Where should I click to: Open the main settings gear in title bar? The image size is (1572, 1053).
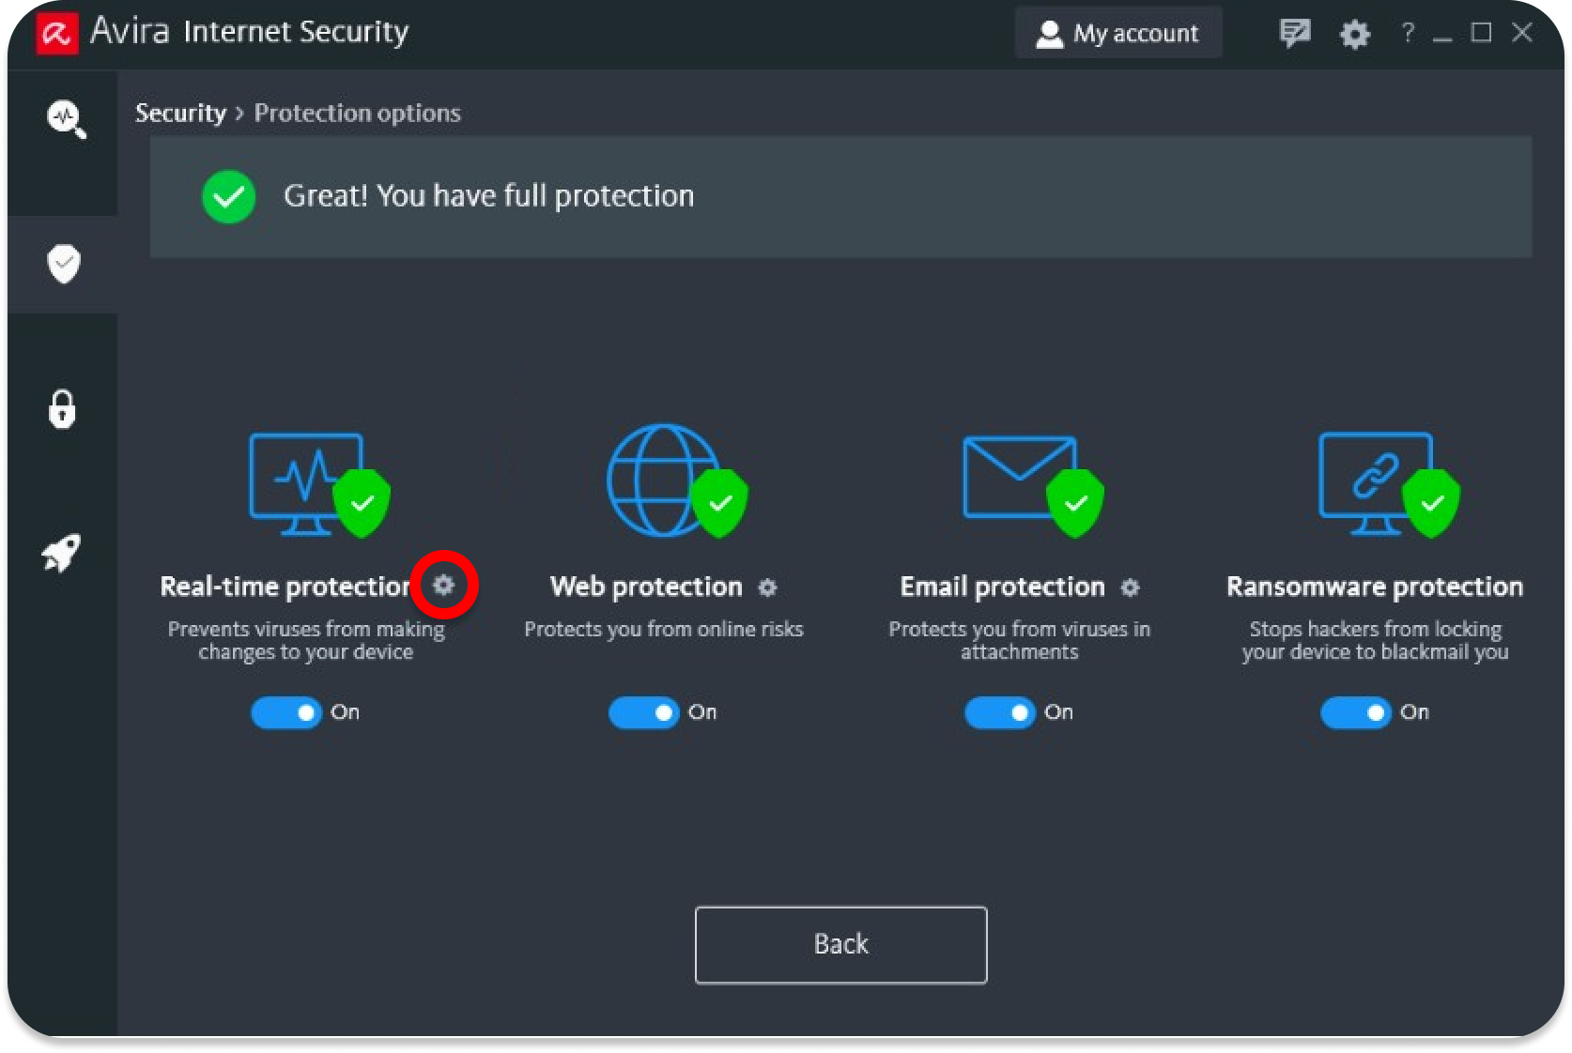pos(1354,34)
